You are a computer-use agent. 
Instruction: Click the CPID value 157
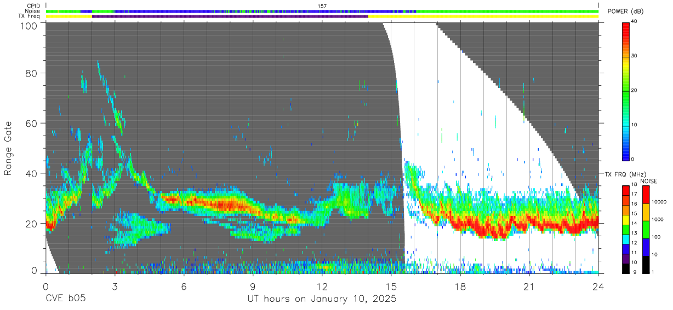pyautogui.click(x=322, y=6)
